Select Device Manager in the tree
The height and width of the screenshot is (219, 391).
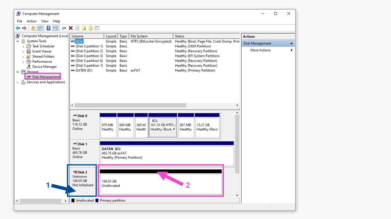(45, 67)
